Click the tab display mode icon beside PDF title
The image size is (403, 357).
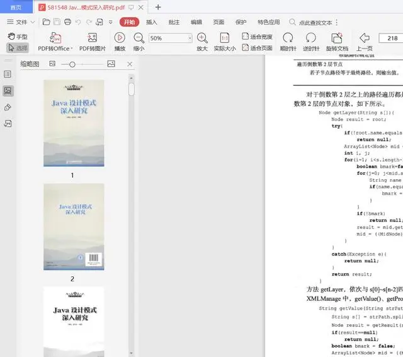click(131, 8)
